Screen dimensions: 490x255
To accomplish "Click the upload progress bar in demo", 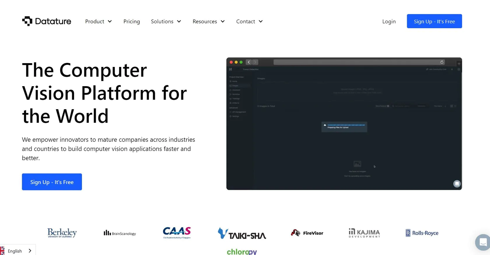I will (x=346, y=125).
